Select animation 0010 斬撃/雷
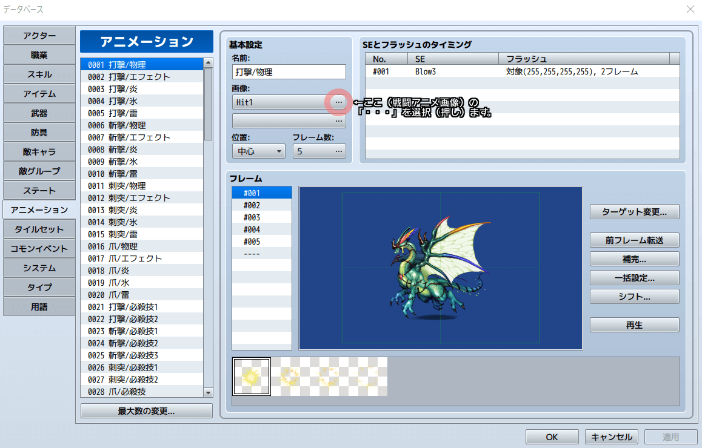The height and width of the screenshot is (448, 702). click(142, 174)
